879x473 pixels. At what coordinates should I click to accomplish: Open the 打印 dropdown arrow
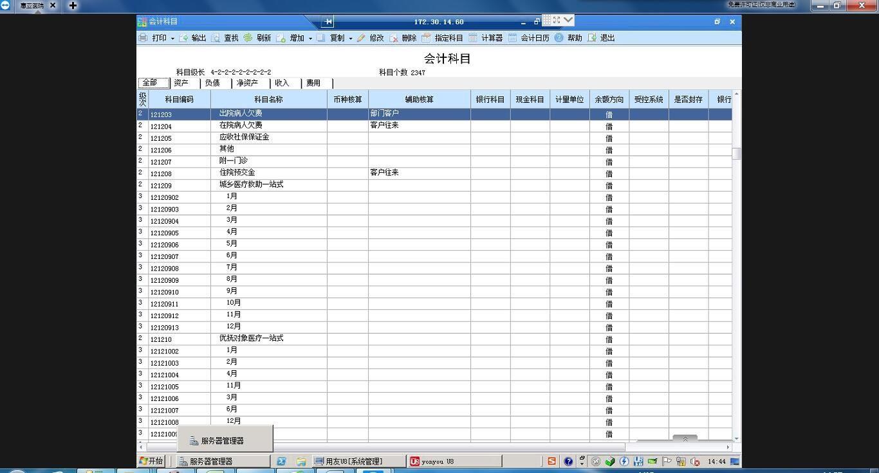point(172,39)
